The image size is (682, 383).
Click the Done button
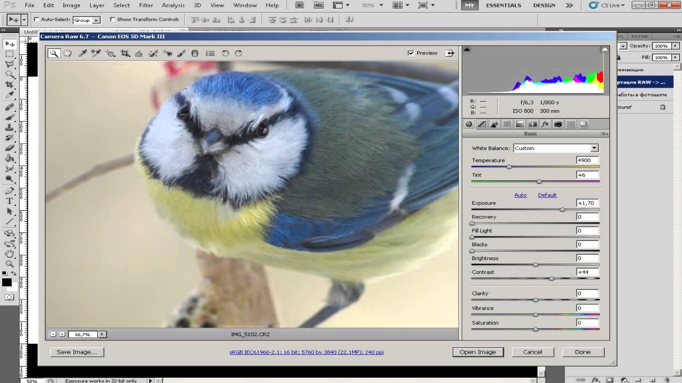click(582, 352)
